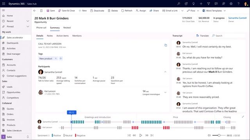Click the search magnifier in top bar
This screenshot has height=140, width=250.
tap(179, 3)
